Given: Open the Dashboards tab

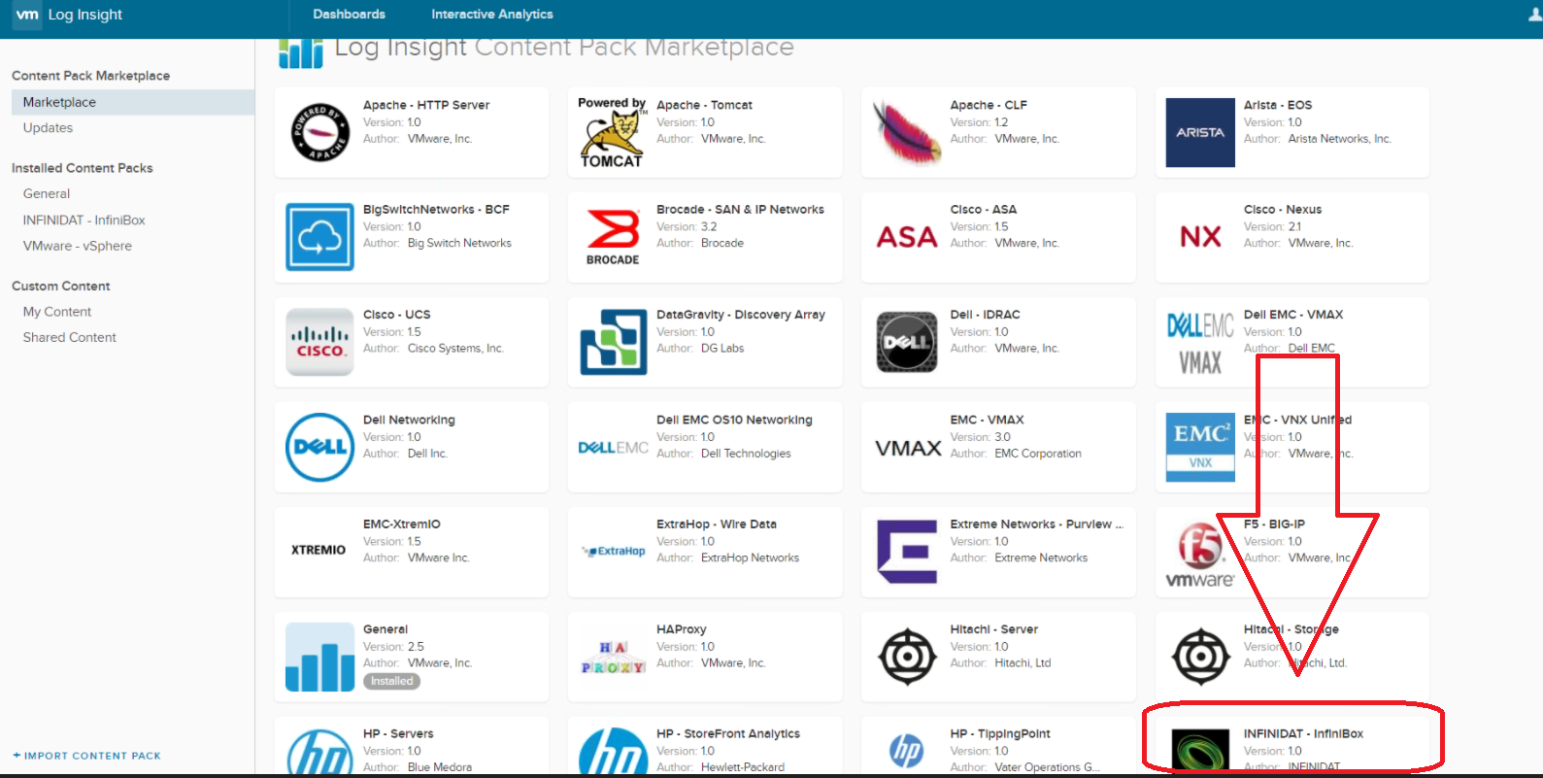Looking at the screenshot, I should (349, 15).
